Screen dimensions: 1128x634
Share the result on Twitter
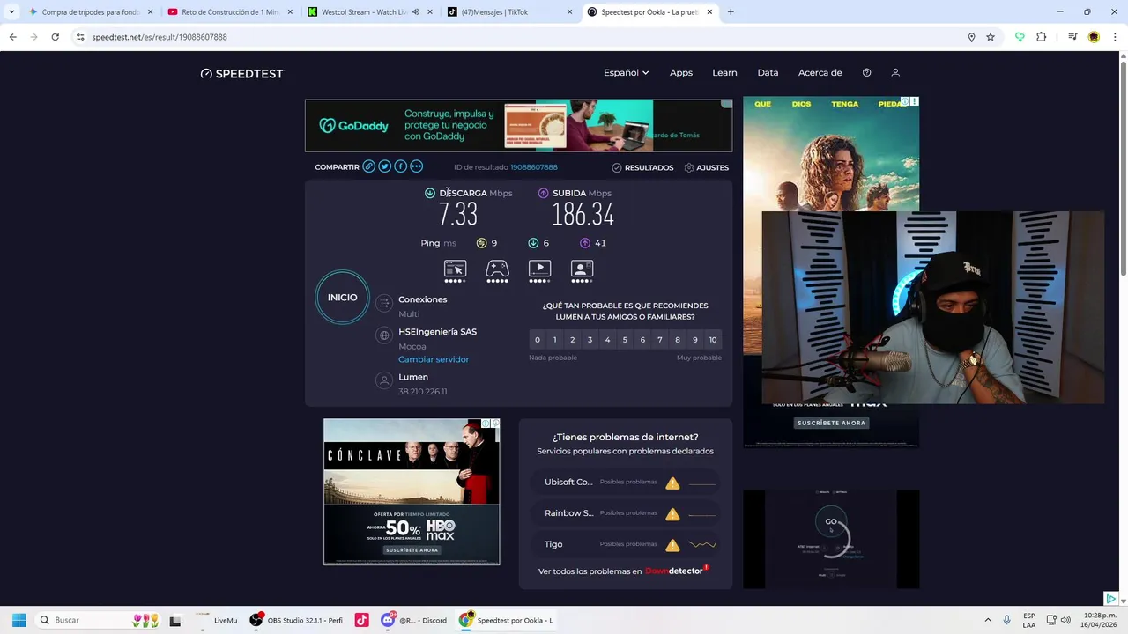[385, 166]
